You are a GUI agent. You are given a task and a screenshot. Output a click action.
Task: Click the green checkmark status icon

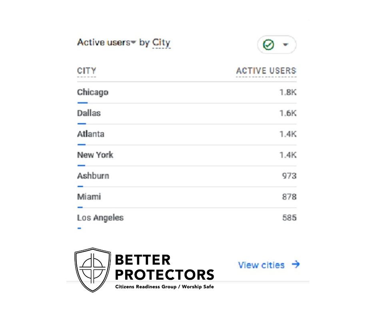pyautogui.click(x=268, y=45)
